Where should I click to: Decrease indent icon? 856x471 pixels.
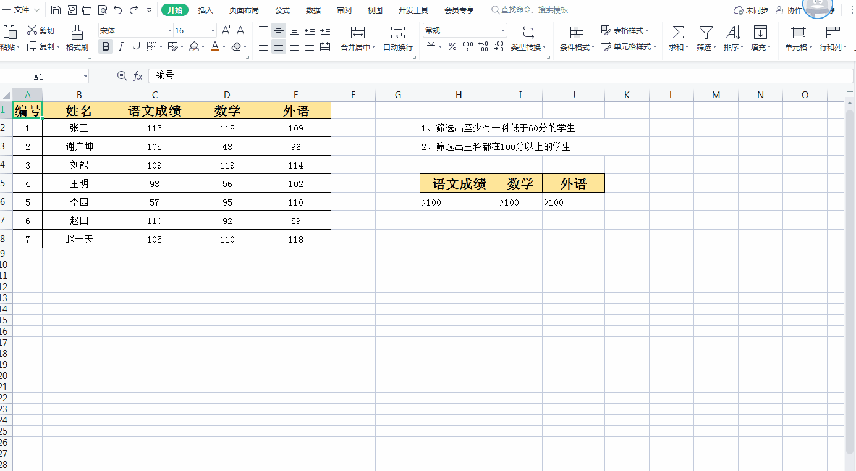click(310, 30)
